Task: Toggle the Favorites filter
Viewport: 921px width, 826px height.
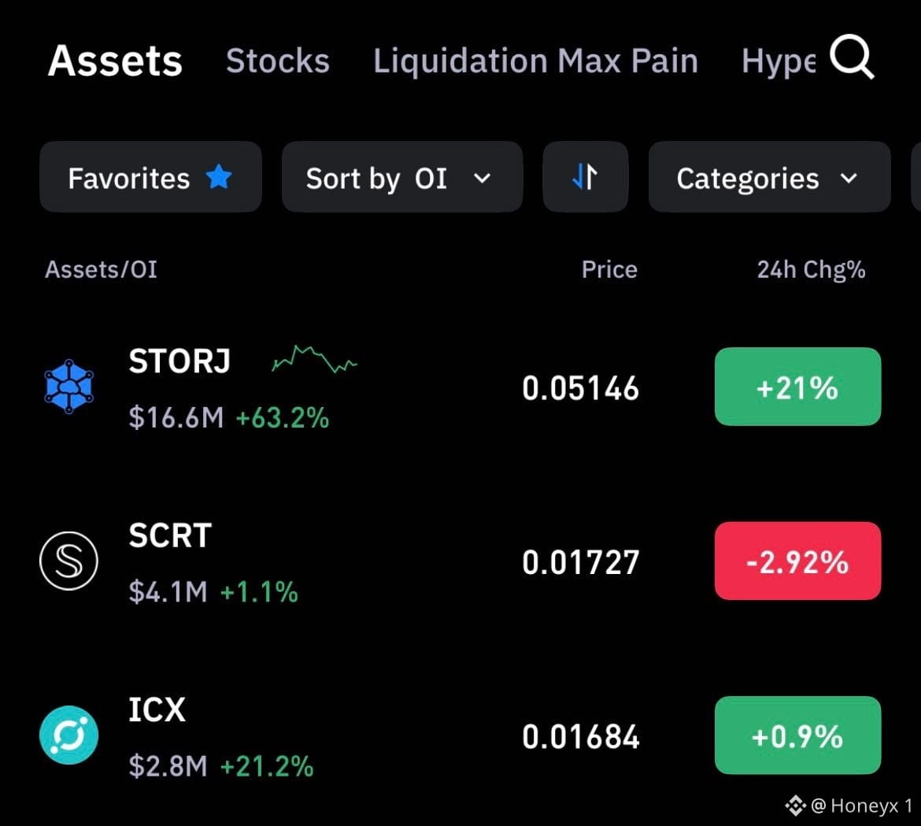Action: pos(150,177)
